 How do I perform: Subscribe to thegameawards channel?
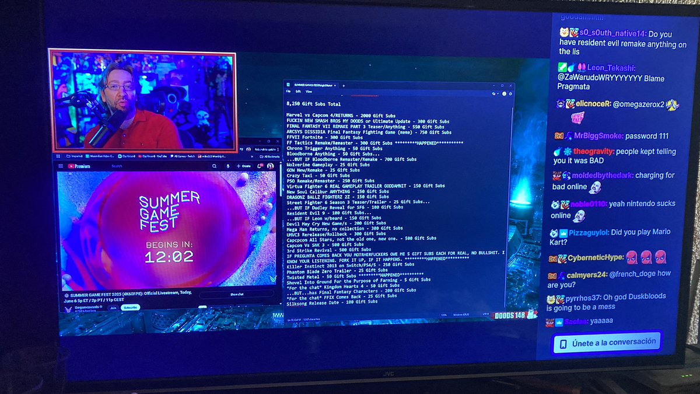pos(130,308)
